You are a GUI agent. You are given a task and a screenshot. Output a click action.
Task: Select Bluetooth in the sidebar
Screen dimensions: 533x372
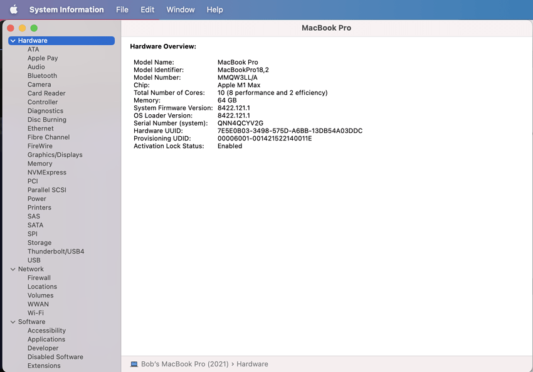click(41, 75)
